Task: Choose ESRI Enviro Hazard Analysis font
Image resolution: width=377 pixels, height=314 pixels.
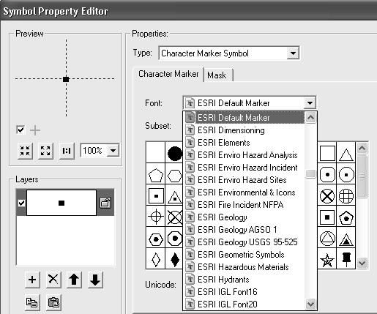Action: tap(244, 155)
